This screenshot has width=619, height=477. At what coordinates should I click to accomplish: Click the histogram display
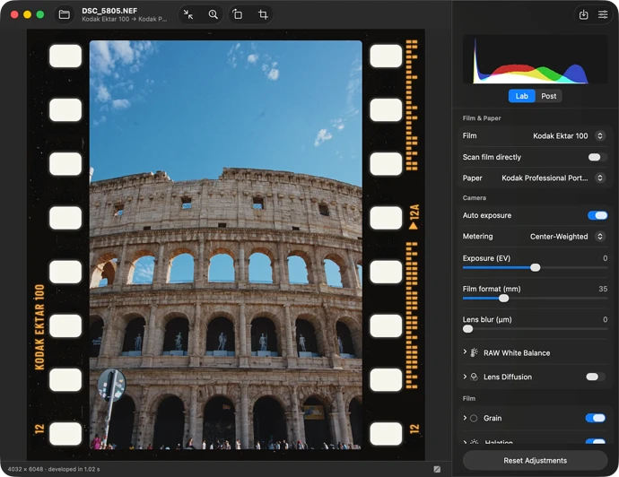point(535,59)
